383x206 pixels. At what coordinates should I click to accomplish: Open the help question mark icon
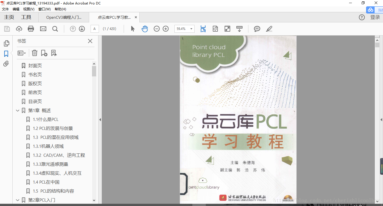(x=362, y=17)
